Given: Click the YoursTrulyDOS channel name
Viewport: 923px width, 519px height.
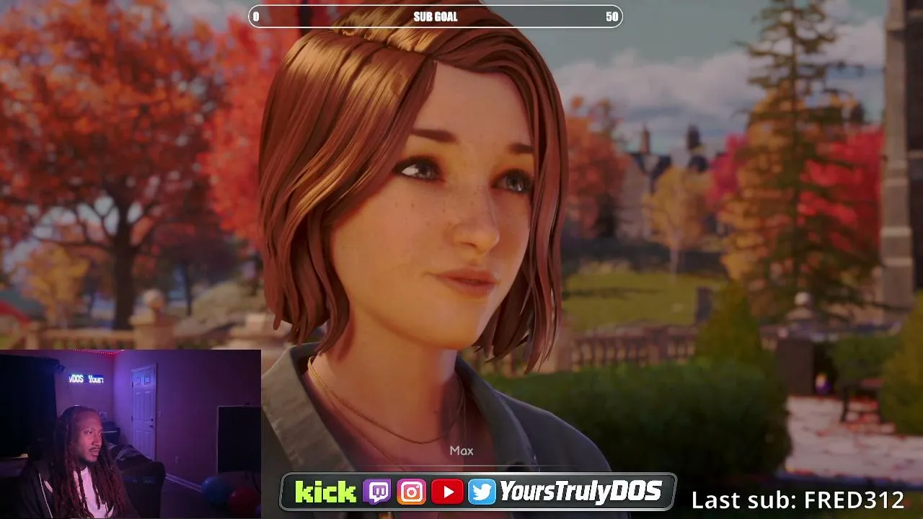Looking at the screenshot, I should pos(580,492).
